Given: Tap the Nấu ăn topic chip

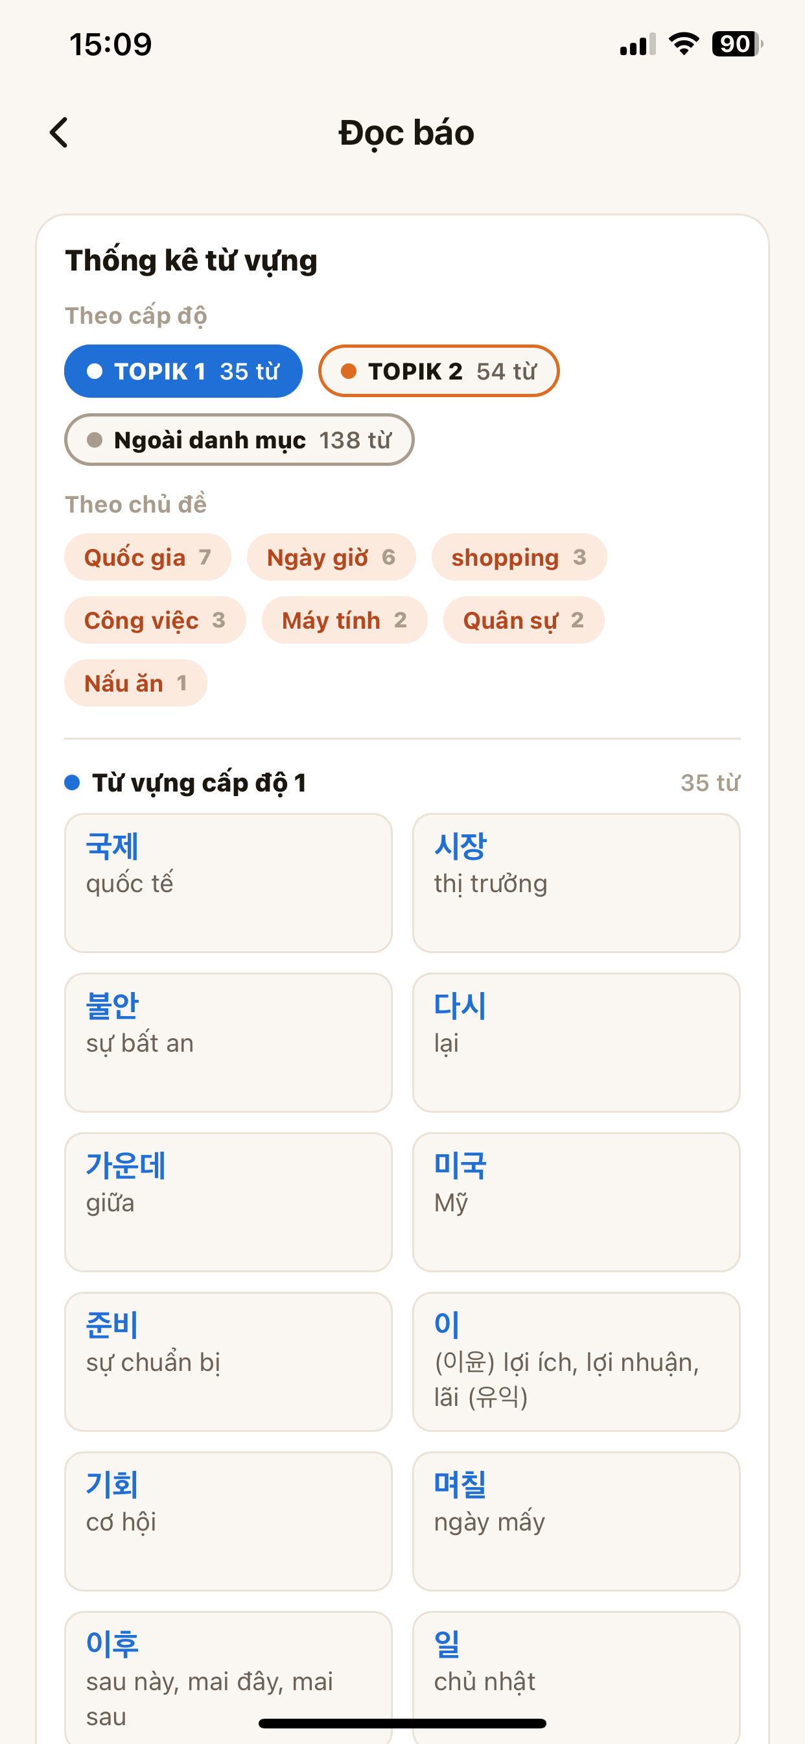Looking at the screenshot, I should 135,683.
